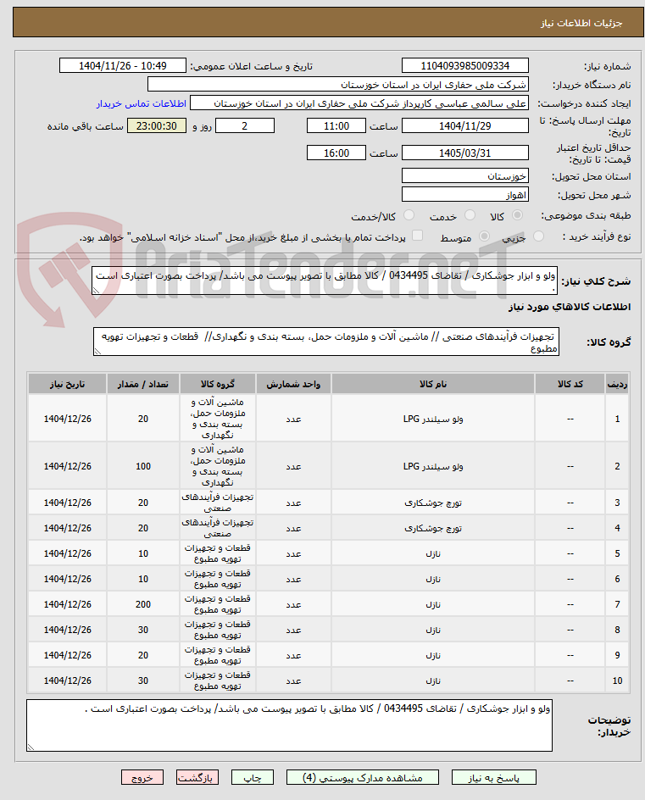Click the deadline time field 11:00
Viewport: 645px width, 800px height.
coord(336,126)
